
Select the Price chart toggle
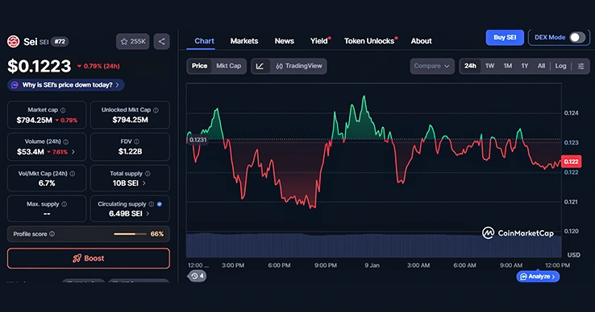[199, 66]
